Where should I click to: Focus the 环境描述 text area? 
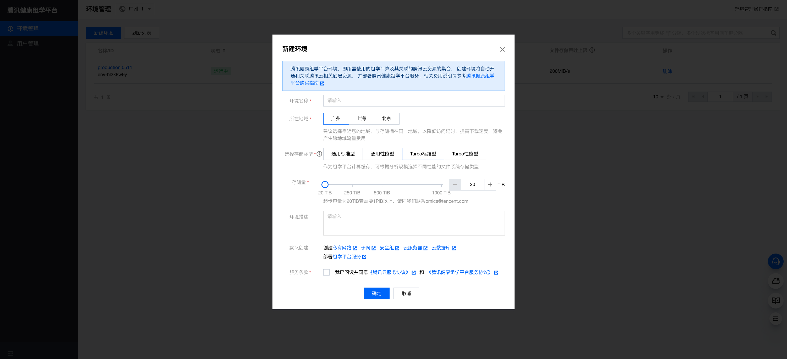(414, 223)
